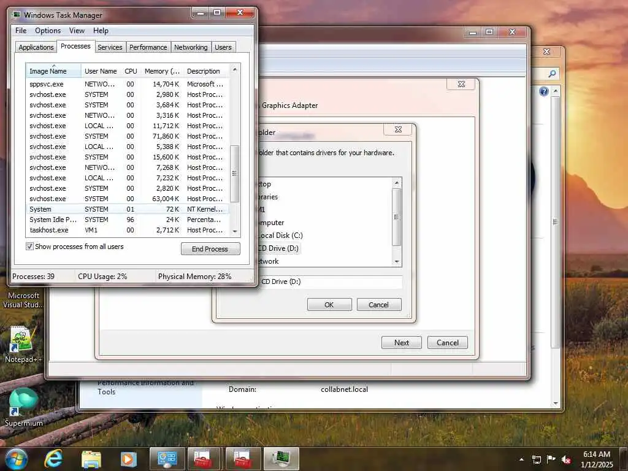
Task: Switch to the Users tab
Action: 223,47
